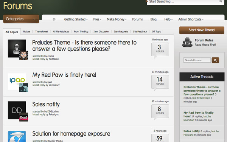Open the From The Blog tab
The width and height of the screenshot is (227, 142).
point(81,31)
